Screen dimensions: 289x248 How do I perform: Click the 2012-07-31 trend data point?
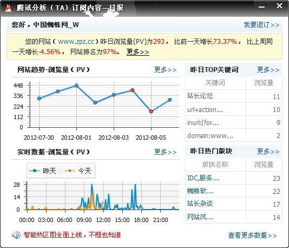click(58, 92)
